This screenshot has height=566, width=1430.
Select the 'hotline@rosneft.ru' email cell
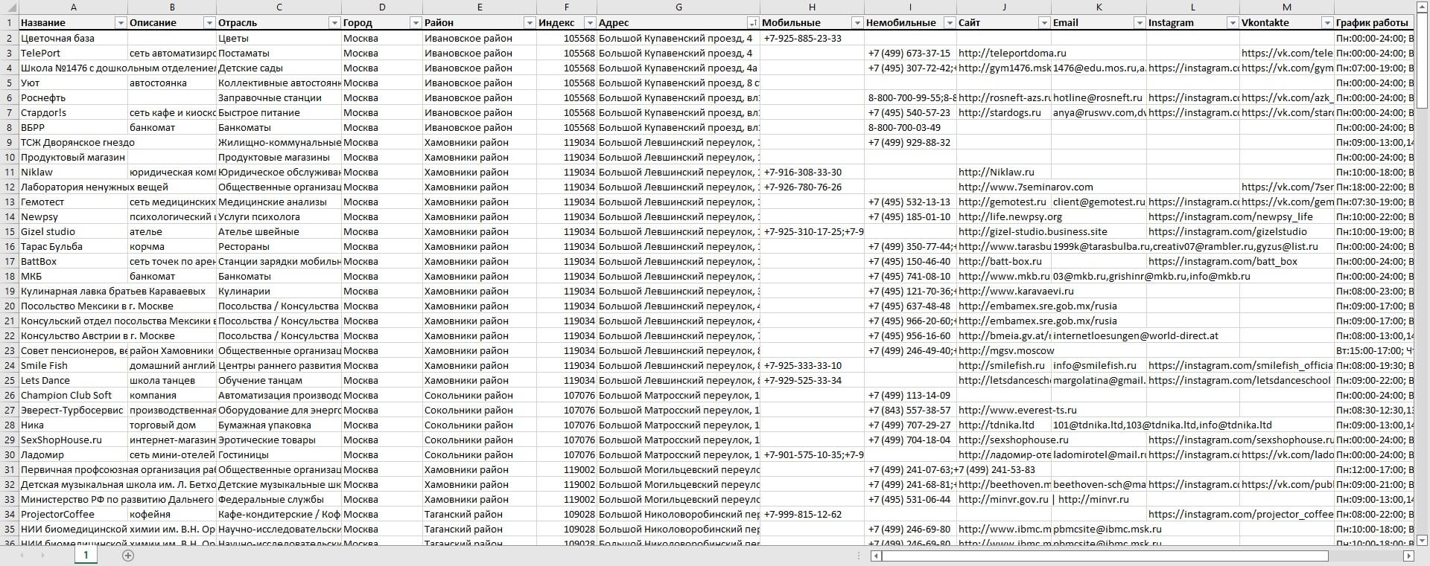coord(1099,97)
